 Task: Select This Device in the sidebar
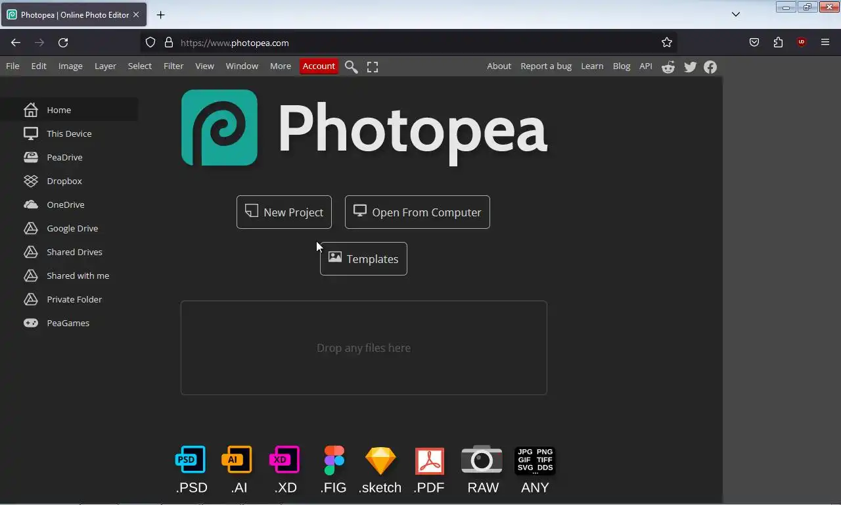click(69, 133)
